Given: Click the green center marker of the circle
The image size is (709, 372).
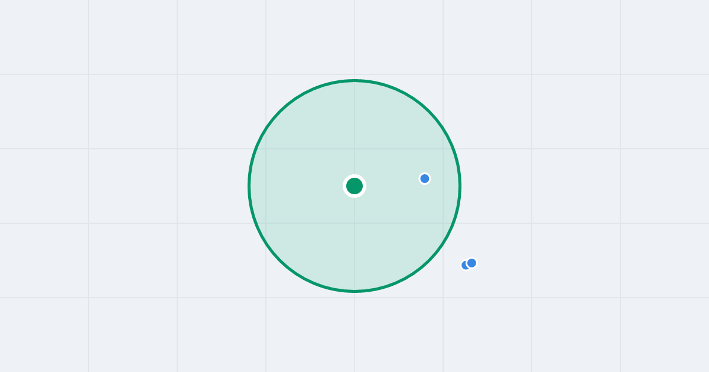Looking at the screenshot, I should click(354, 186).
